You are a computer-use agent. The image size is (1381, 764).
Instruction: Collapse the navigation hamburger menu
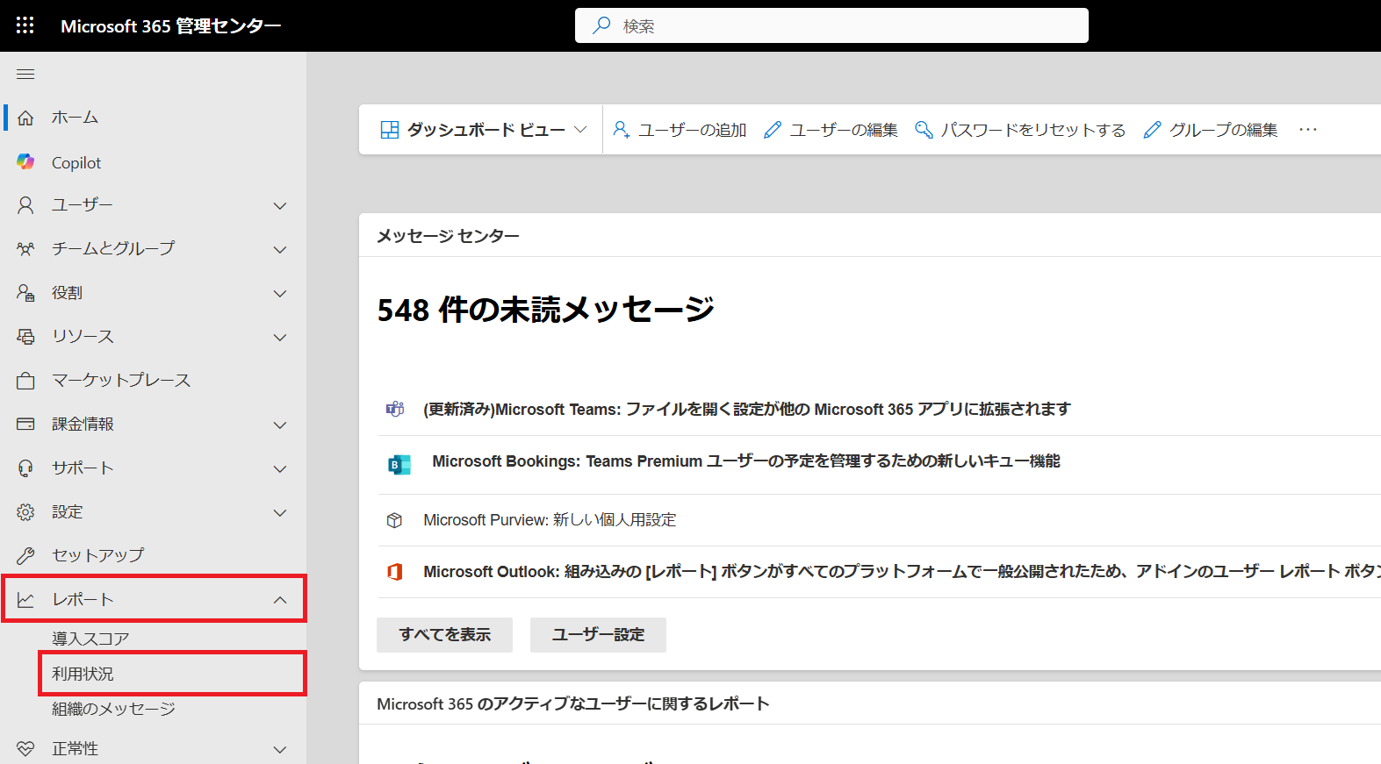click(25, 75)
